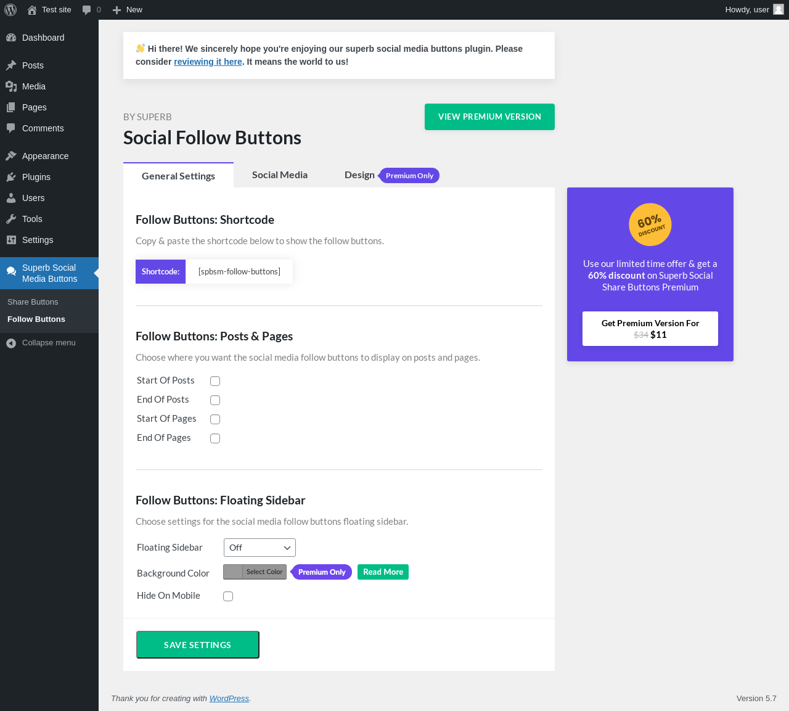Click New in the admin bar
This screenshot has width=789, height=711.
pos(134,10)
